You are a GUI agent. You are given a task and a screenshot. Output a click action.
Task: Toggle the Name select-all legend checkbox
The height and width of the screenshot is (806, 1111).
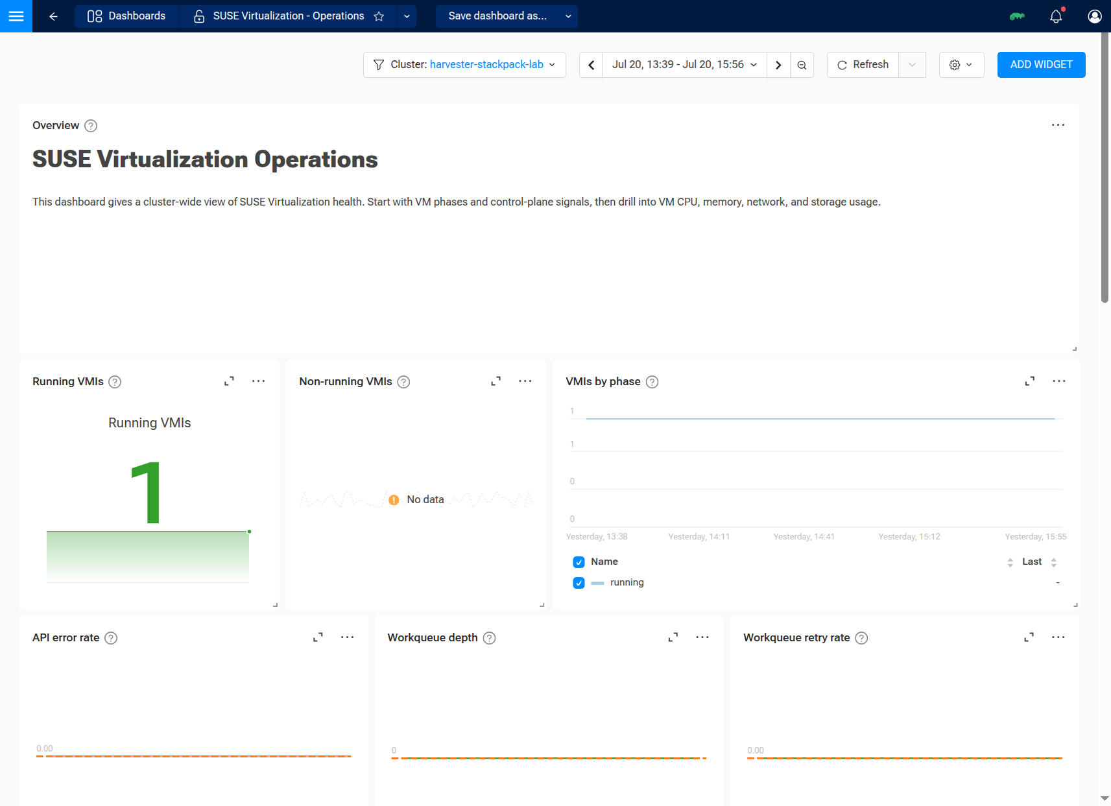pos(579,562)
